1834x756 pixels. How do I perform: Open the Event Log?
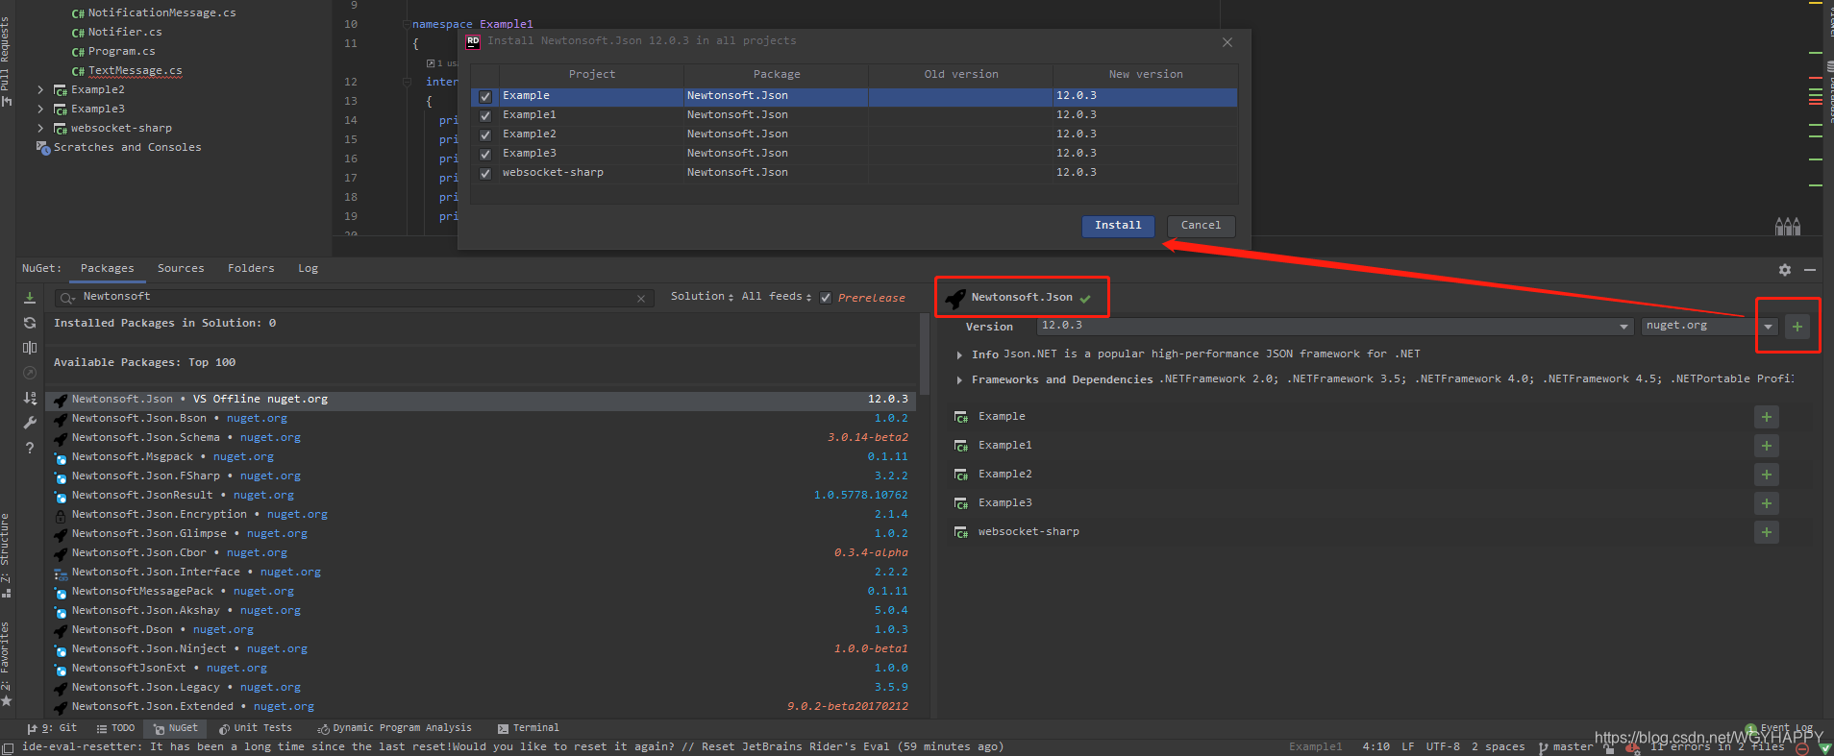pos(1780,728)
